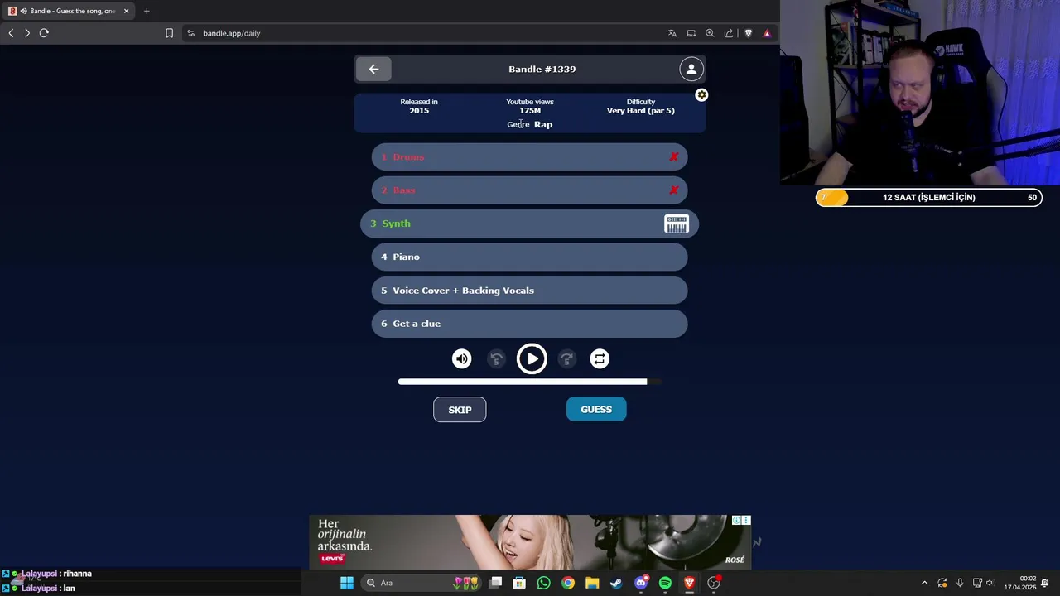
Task: Open the GUESS button
Action: [596, 410]
